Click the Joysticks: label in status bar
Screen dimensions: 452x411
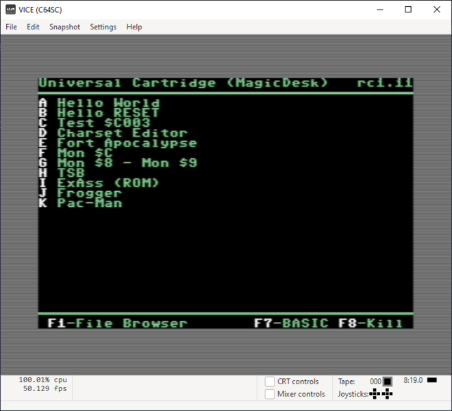353,394
